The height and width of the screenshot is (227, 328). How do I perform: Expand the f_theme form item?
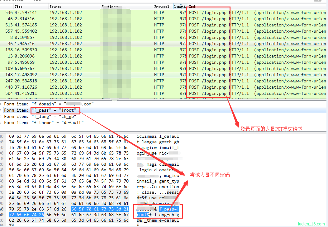(1, 123)
